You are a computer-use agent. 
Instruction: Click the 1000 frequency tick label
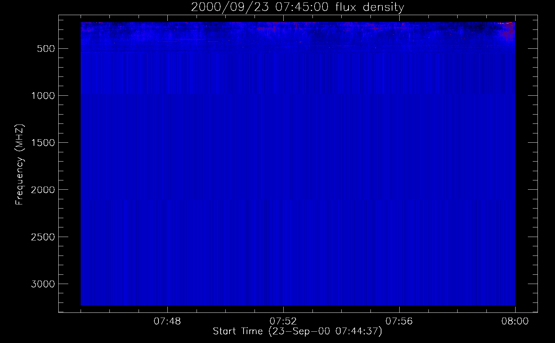click(43, 96)
